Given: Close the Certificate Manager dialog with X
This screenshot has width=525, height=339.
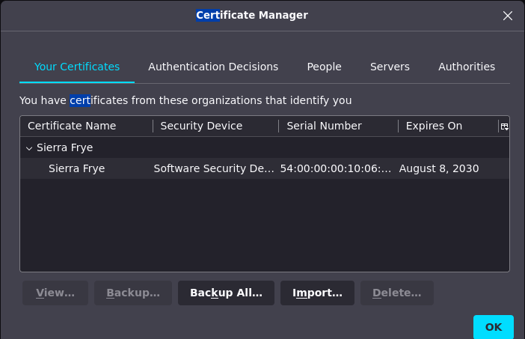Looking at the screenshot, I should (508, 16).
